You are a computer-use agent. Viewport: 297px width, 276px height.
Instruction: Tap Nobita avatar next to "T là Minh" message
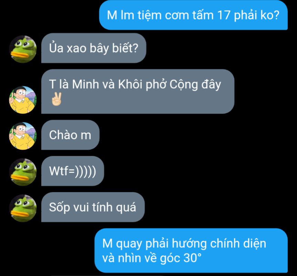[x=23, y=100]
